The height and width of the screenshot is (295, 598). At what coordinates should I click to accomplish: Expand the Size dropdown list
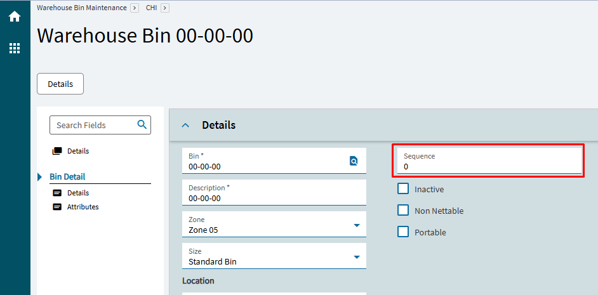click(356, 257)
